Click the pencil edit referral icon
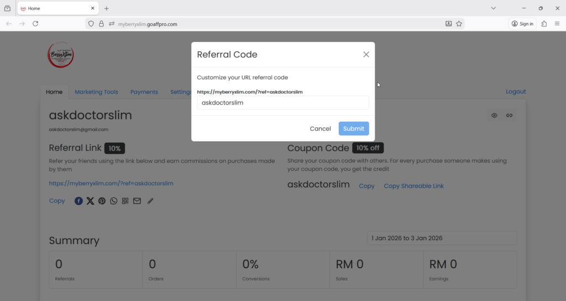The width and height of the screenshot is (566, 301). (x=150, y=201)
